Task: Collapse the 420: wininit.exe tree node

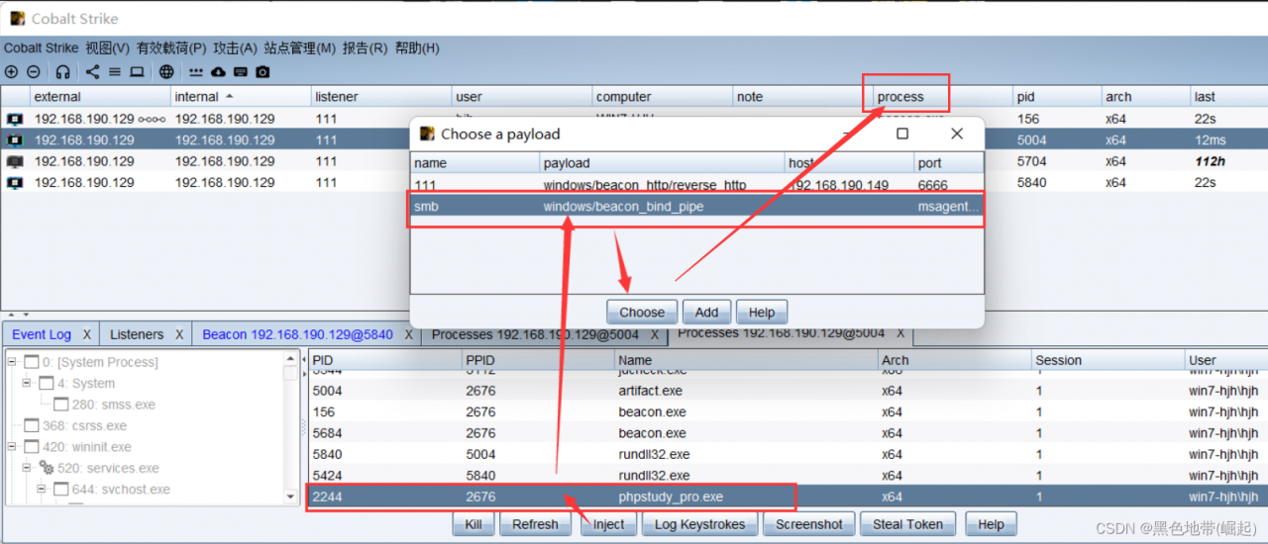Action: pyautogui.click(x=13, y=447)
